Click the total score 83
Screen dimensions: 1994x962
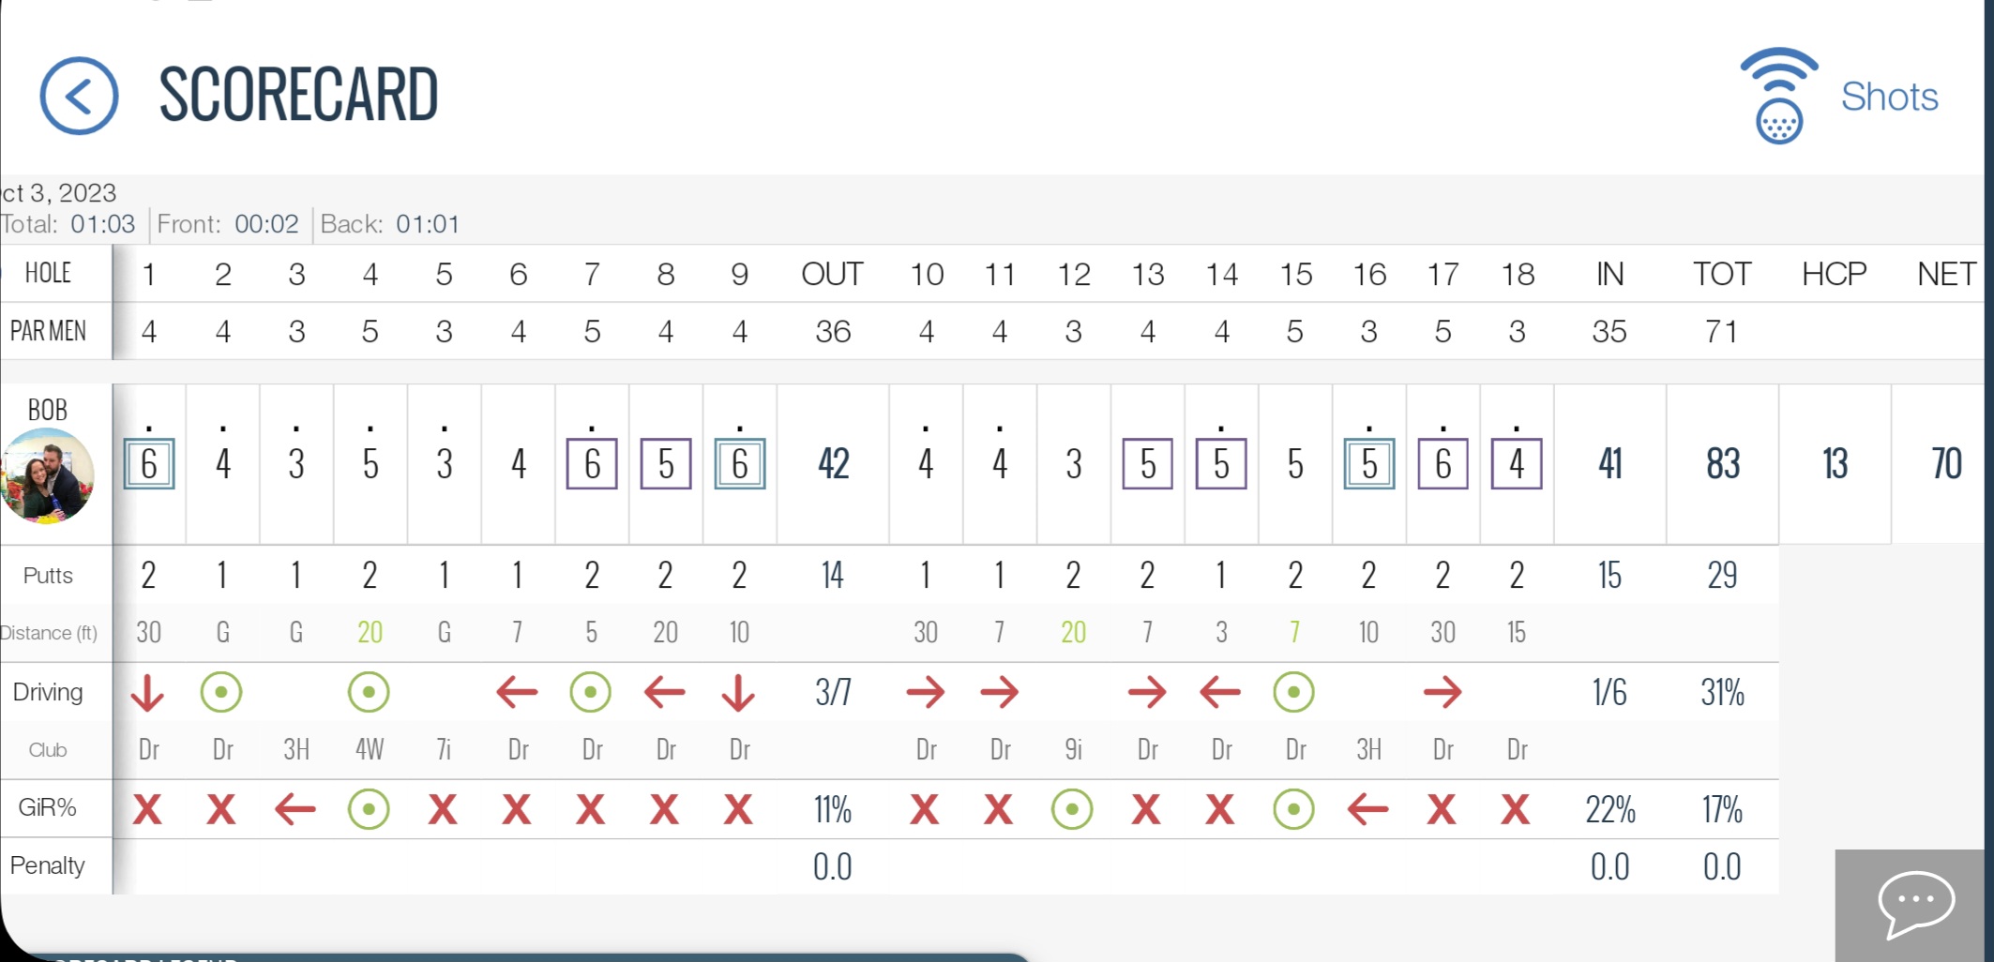pos(1722,464)
